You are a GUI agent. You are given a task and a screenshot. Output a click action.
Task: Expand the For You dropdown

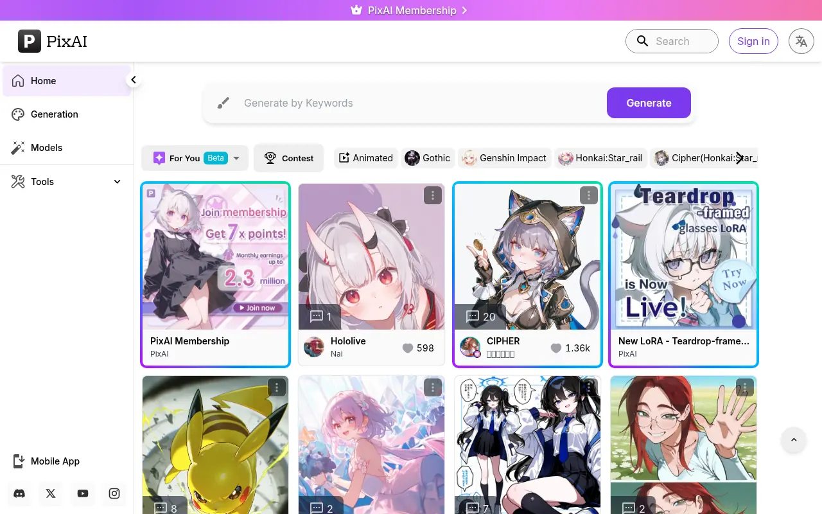(236, 158)
